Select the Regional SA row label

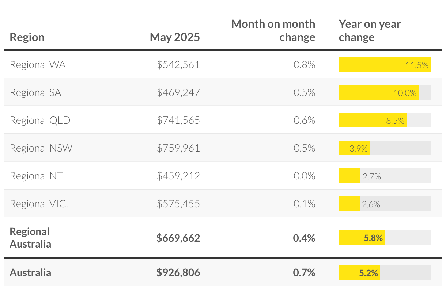[35, 93]
